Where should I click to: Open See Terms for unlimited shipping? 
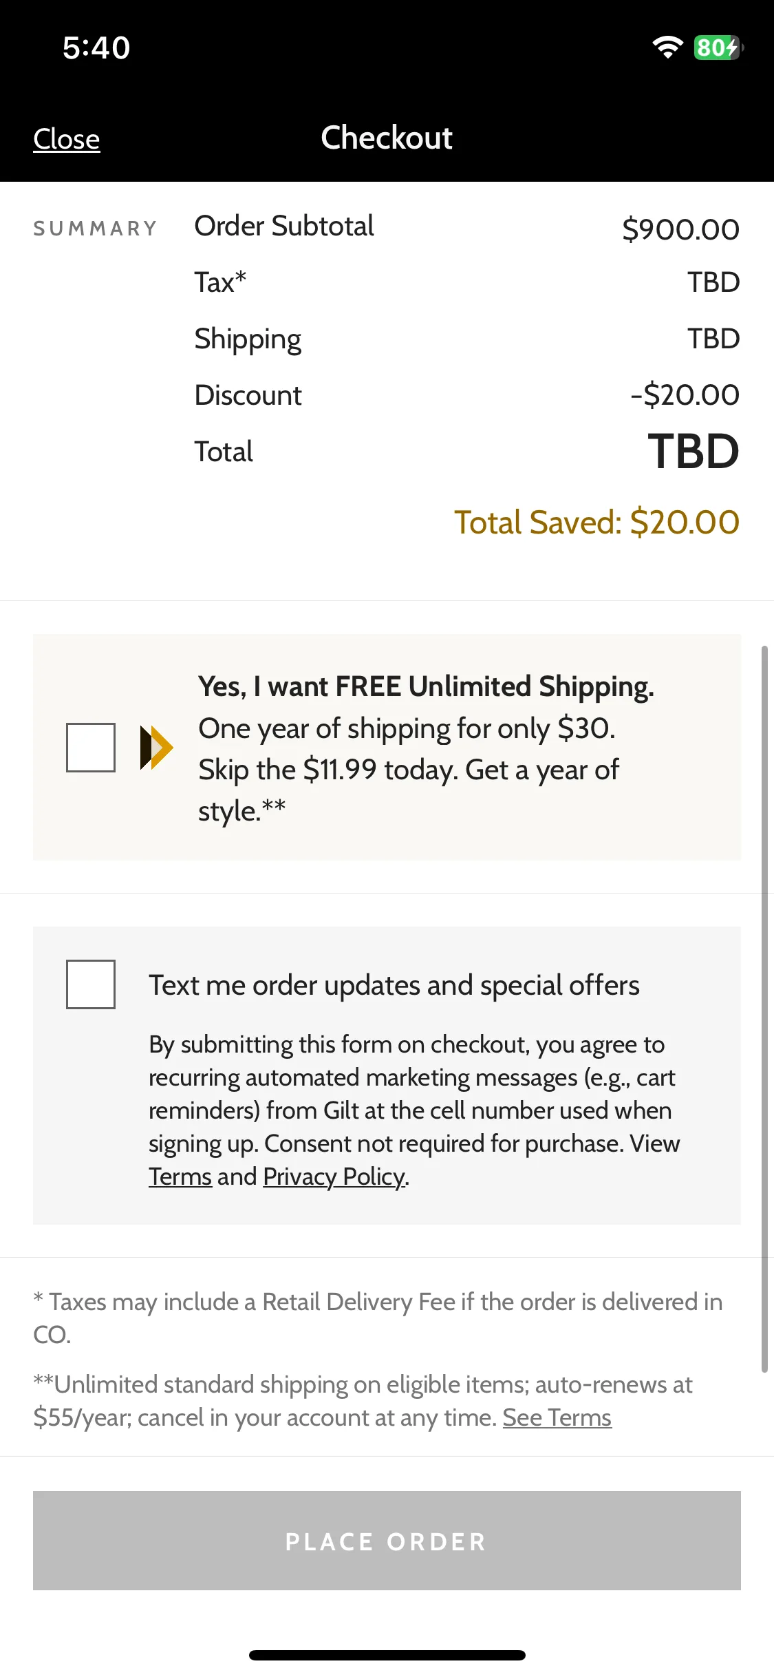(557, 1417)
